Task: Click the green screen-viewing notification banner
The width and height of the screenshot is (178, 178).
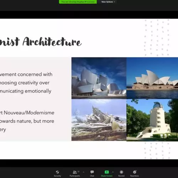Action: coord(78,2)
